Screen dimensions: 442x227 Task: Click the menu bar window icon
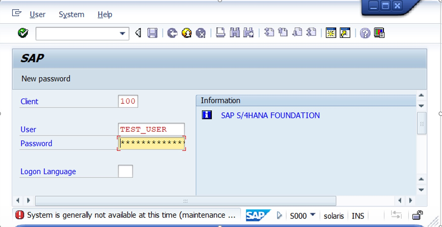17,13
